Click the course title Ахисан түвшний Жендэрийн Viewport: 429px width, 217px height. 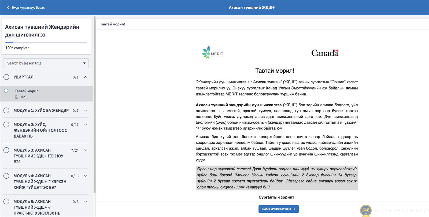(42, 31)
